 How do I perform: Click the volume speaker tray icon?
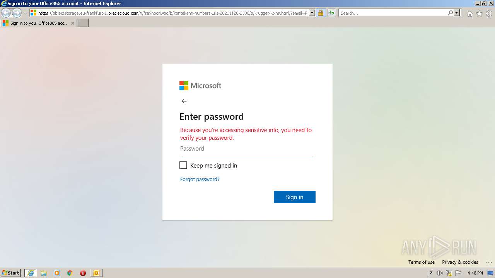pos(440,273)
